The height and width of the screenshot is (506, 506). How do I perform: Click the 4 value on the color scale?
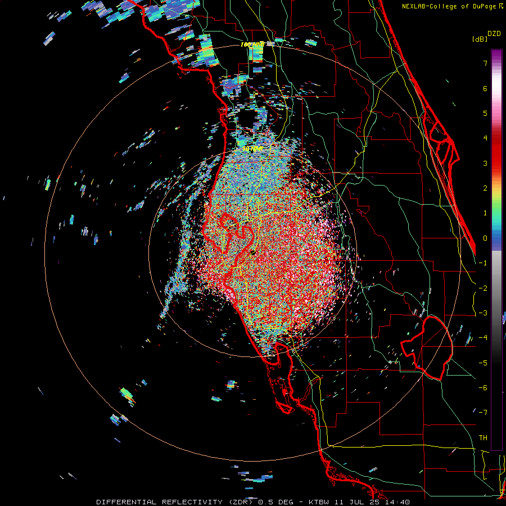click(485, 138)
